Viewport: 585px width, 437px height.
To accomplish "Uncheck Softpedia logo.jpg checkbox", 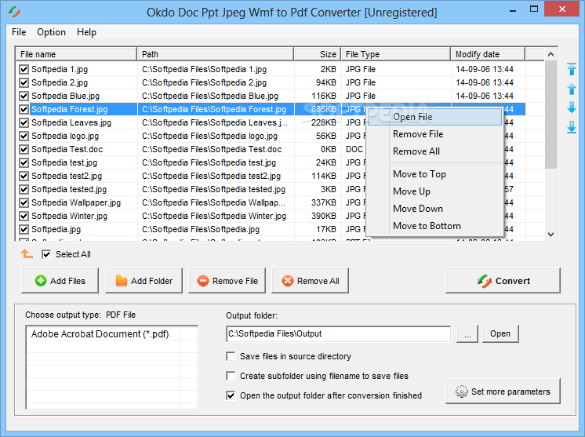I will [24, 136].
